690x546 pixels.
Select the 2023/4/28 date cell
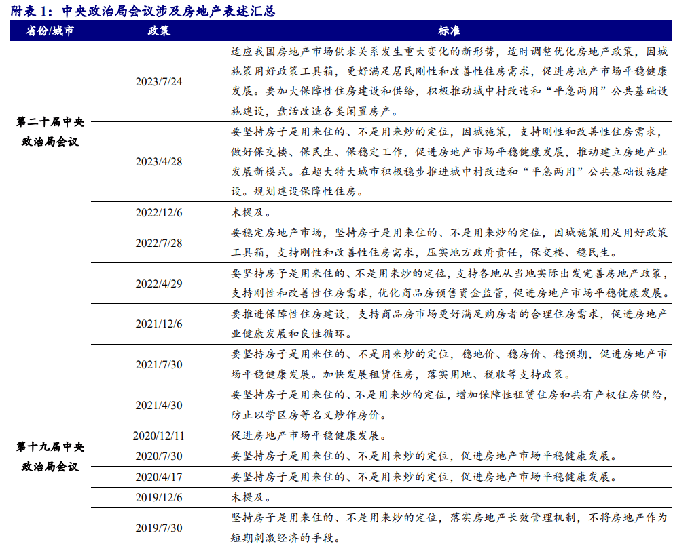[159, 161]
